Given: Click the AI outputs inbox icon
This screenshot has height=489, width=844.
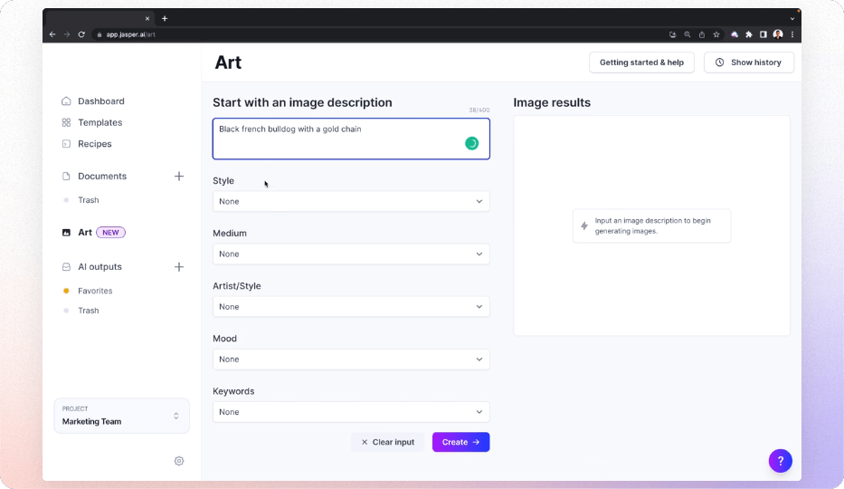Looking at the screenshot, I should [66, 266].
